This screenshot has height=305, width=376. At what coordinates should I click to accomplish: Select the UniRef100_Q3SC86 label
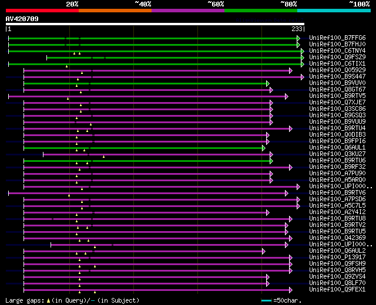[x=337, y=109]
